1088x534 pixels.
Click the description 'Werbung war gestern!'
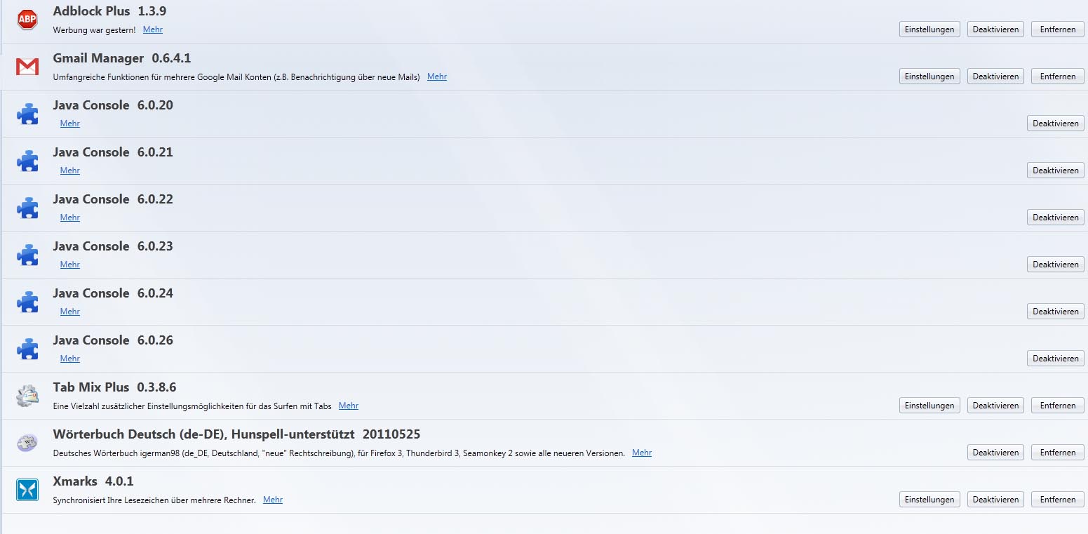click(x=95, y=30)
